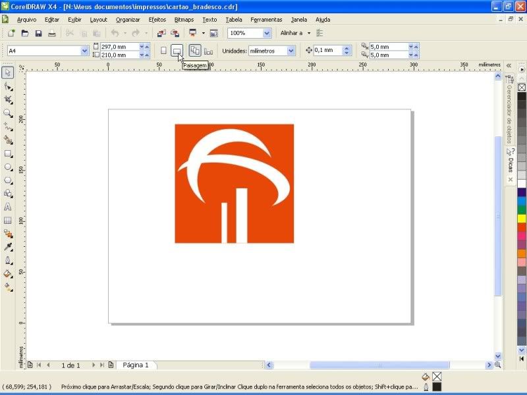Switch to the Página 1 tab
527x395 pixels.
(136, 365)
